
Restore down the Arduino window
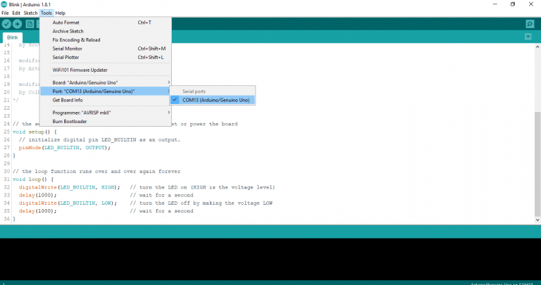(x=513, y=4)
